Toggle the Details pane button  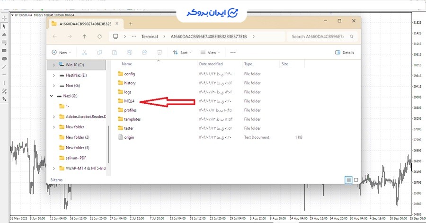(345, 53)
